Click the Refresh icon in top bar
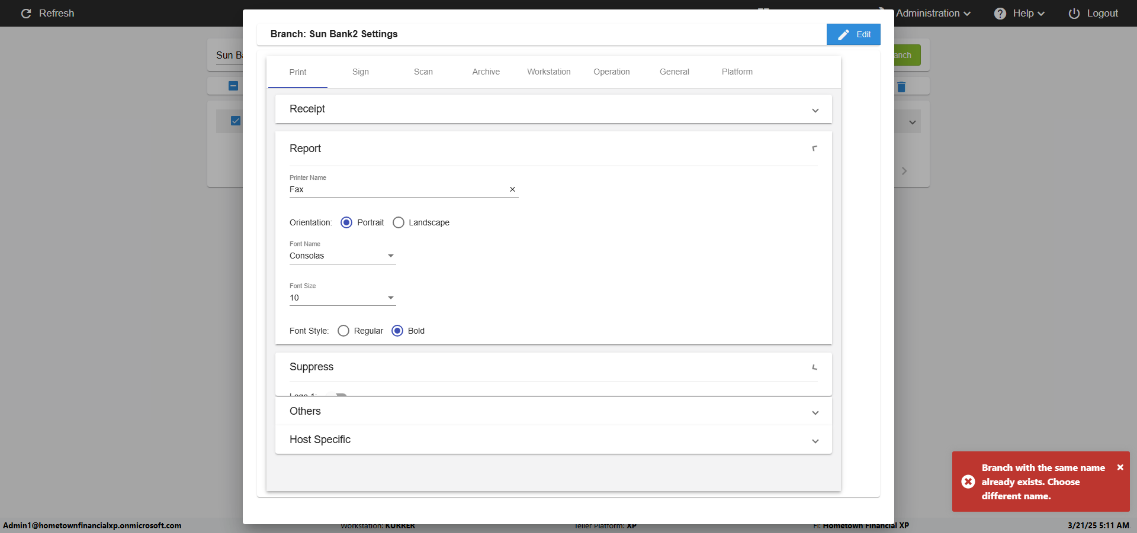This screenshot has width=1137, height=533. [26, 13]
